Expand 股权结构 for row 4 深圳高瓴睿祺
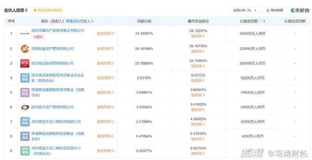 point(105,78)
